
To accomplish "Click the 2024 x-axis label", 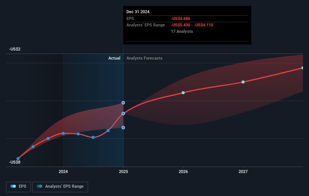I will pyautogui.click(x=63, y=172).
